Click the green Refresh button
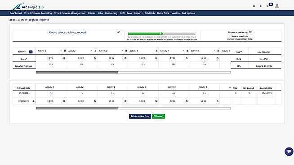 tap(158, 116)
